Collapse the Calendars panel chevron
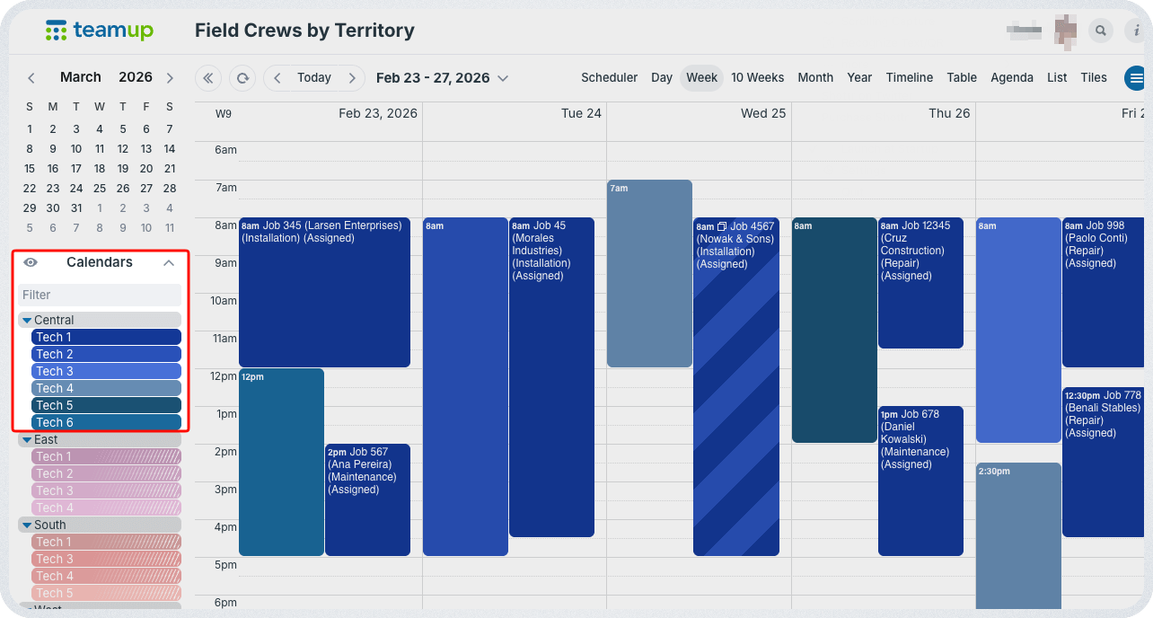 [x=169, y=262]
